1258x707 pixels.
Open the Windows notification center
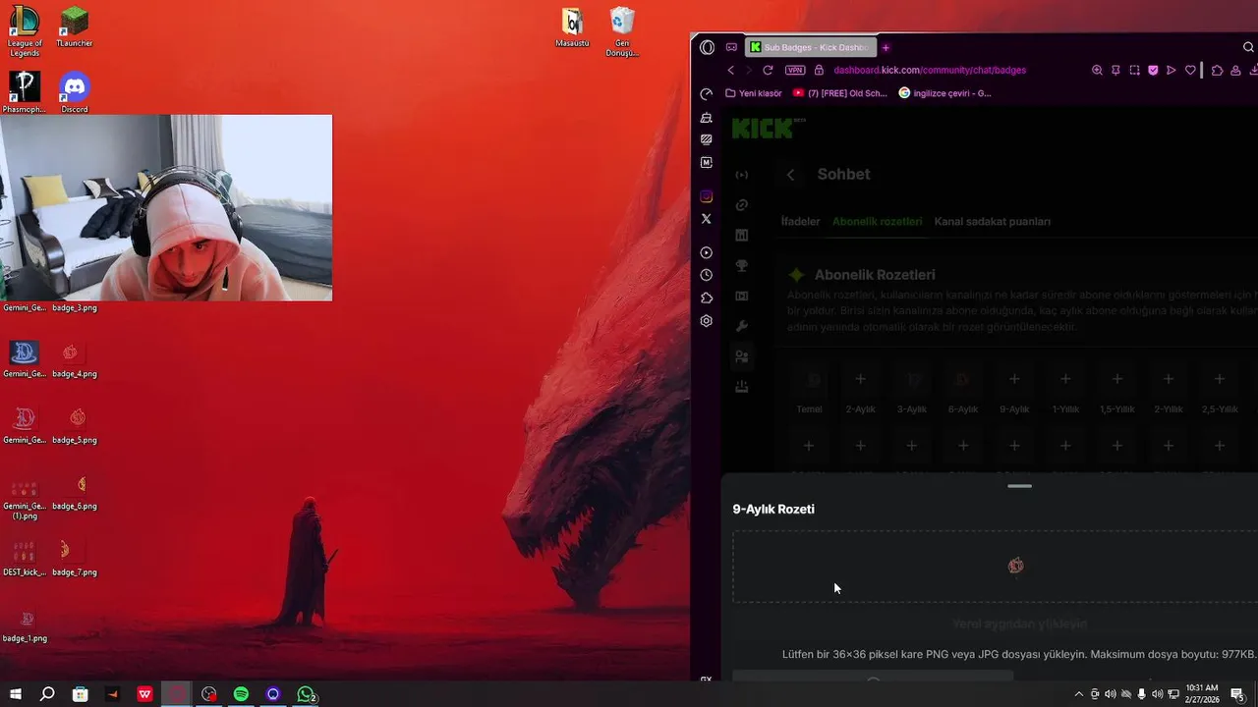click(1237, 694)
